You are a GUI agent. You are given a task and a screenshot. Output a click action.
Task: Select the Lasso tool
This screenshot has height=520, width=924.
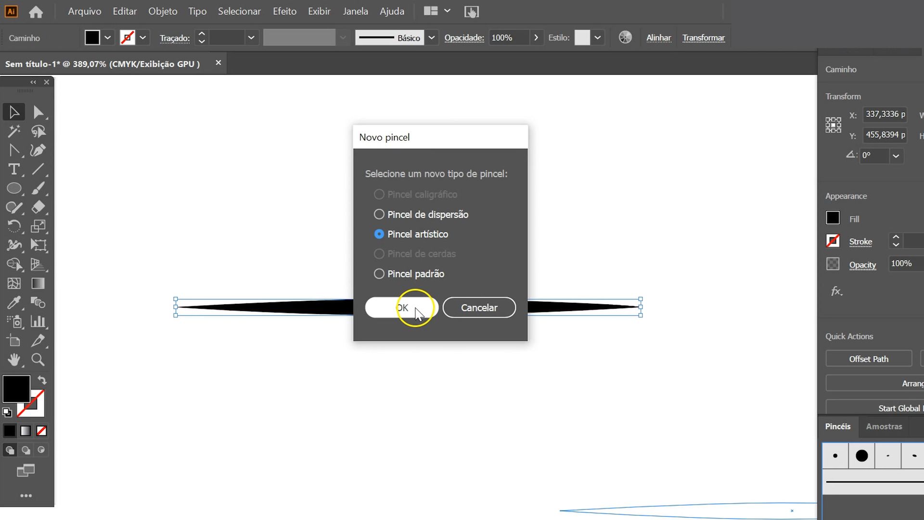pyautogui.click(x=38, y=131)
